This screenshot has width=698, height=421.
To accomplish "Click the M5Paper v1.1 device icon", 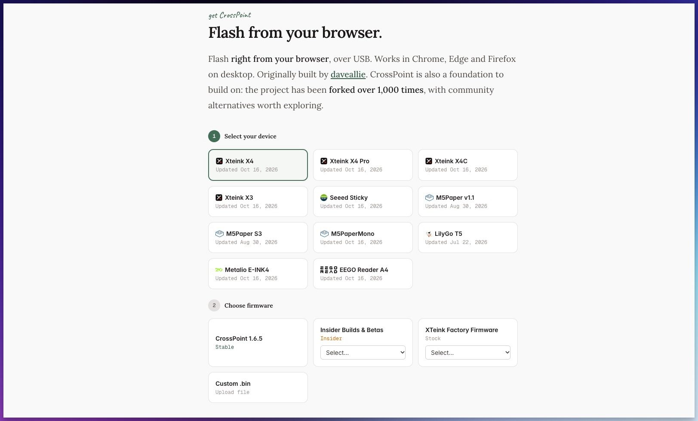I will coord(429,198).
